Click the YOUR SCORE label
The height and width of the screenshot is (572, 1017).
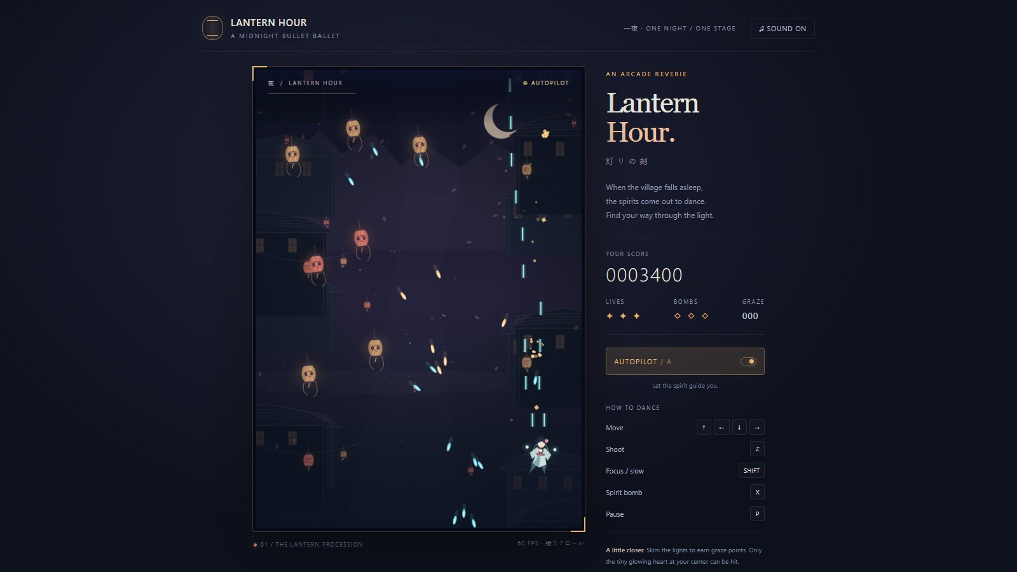(x=627, y=254)
